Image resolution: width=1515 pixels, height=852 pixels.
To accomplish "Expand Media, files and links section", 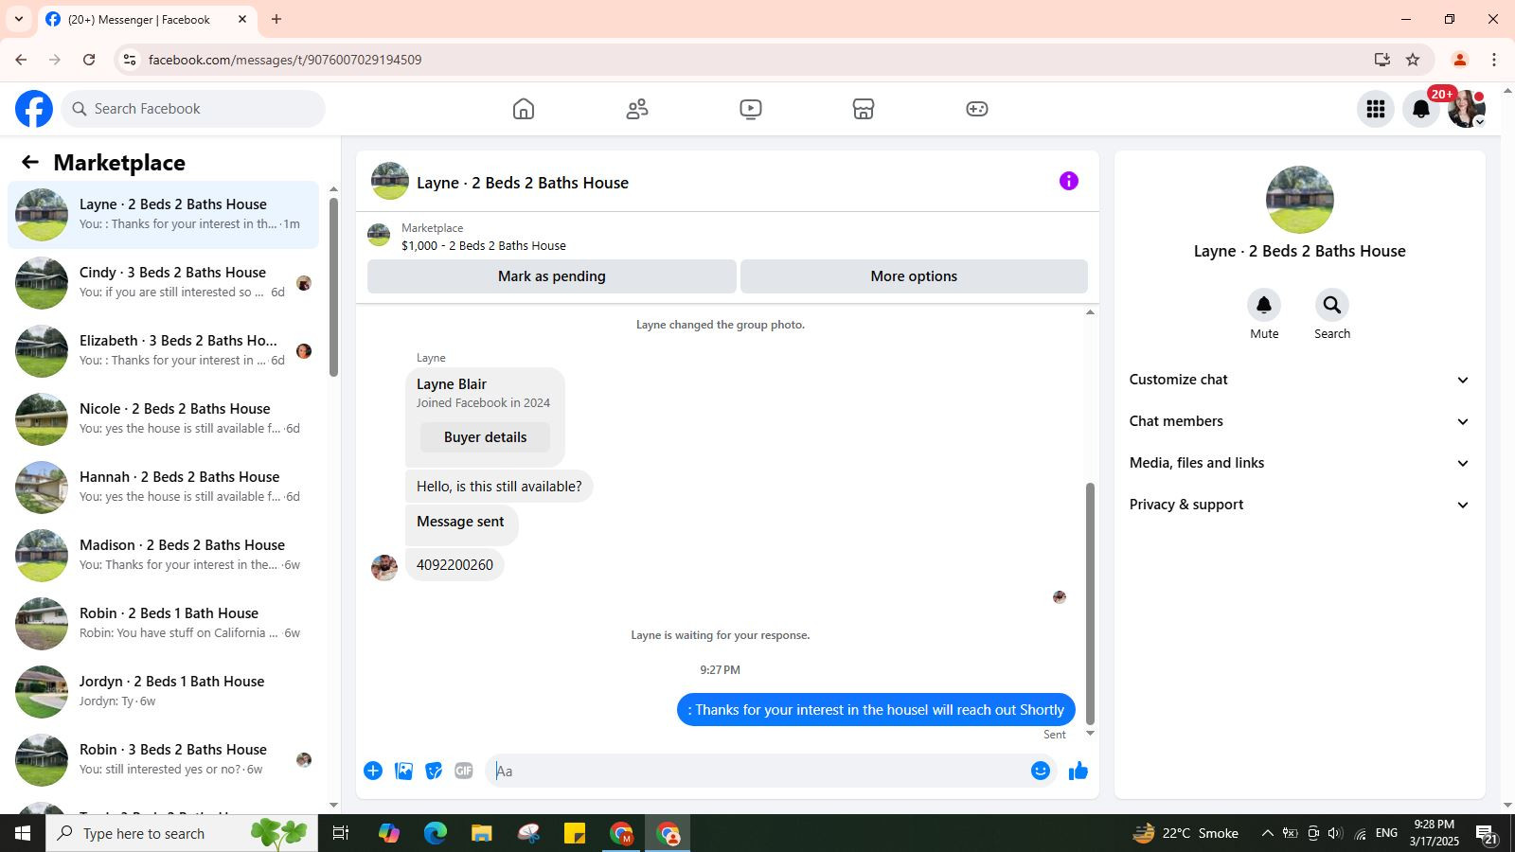I will (x=1299, y=463).
